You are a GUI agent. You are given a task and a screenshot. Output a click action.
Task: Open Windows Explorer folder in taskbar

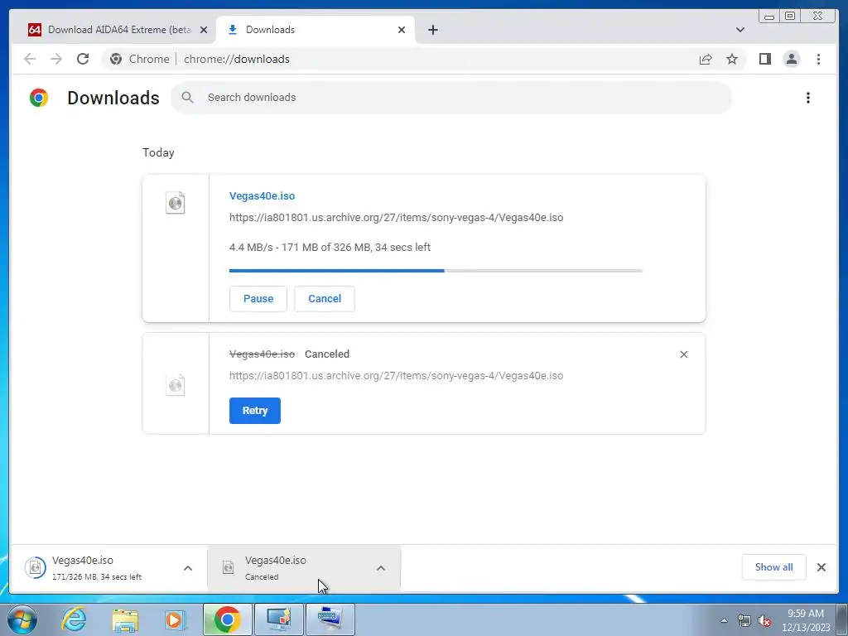coord(125,619)
